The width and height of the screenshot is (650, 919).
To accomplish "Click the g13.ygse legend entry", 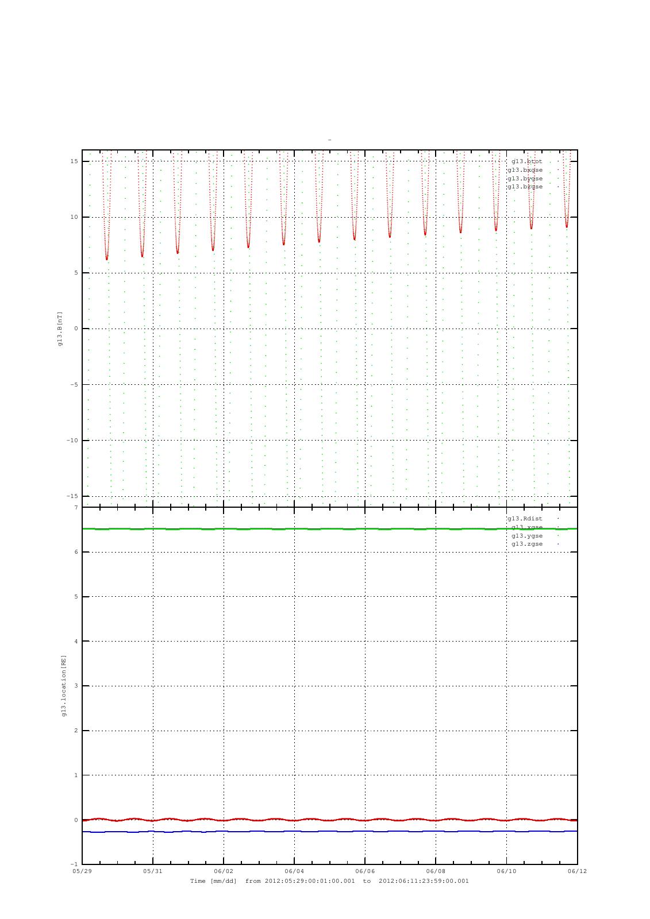I will tap(527, 535).
